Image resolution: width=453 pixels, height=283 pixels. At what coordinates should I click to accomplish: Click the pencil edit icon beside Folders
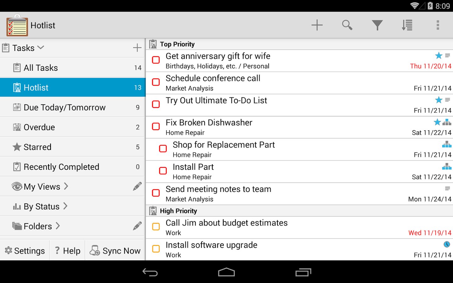point(137,226)
